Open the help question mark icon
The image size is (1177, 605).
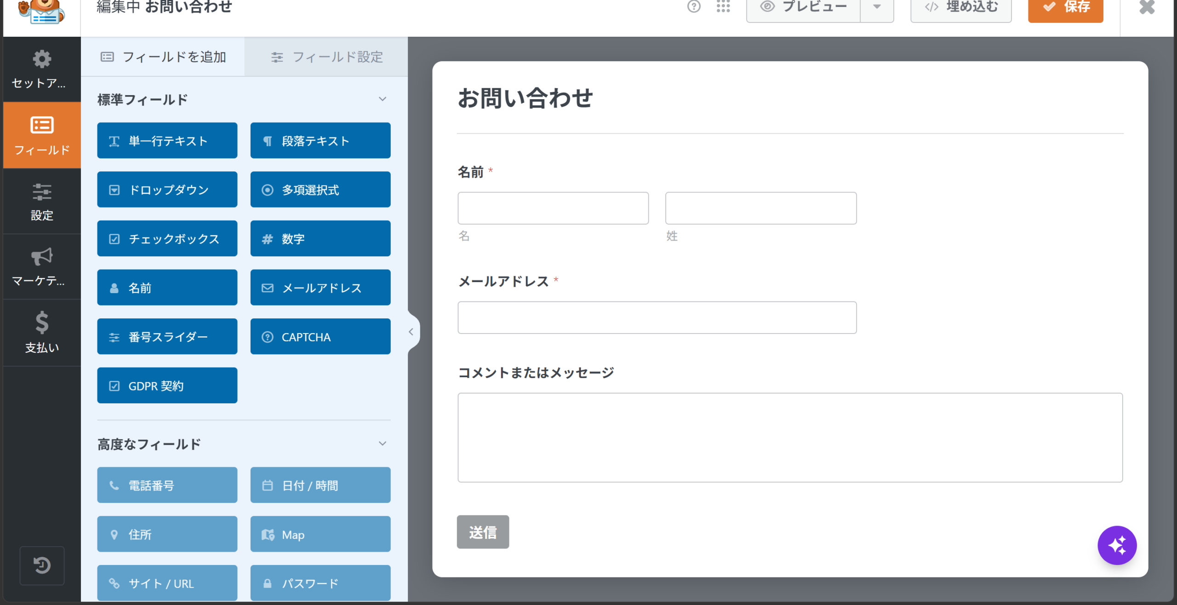pyautogui.click(x=694, y=6)
